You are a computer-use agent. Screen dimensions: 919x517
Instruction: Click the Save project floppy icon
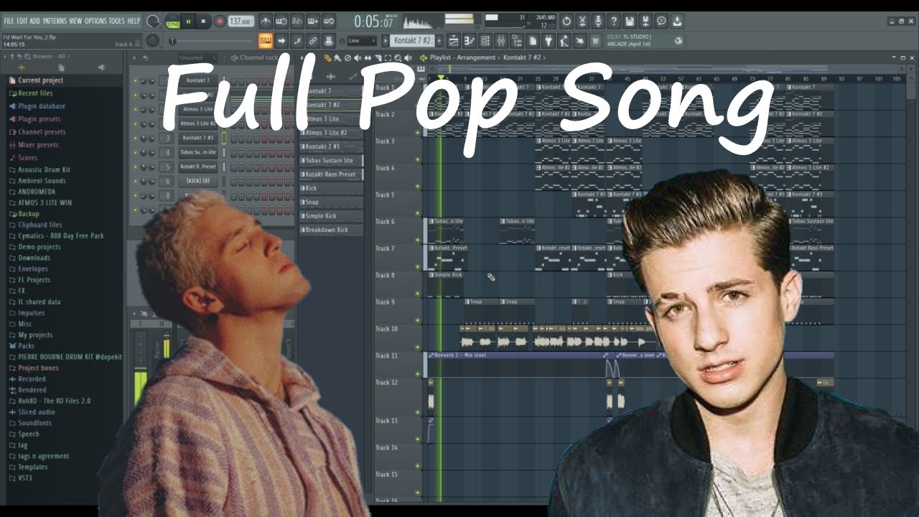pos(630,22)
